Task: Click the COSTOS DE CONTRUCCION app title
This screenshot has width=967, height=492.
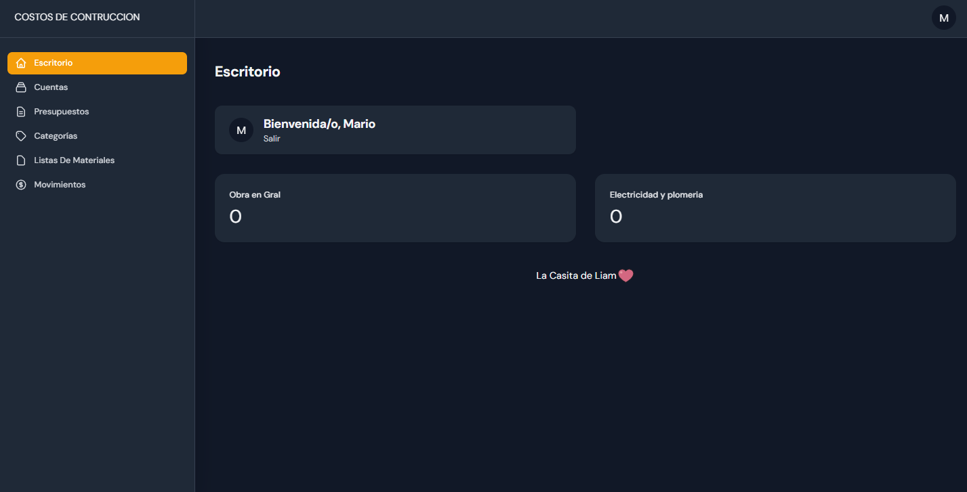Action: tap(77, 18)
